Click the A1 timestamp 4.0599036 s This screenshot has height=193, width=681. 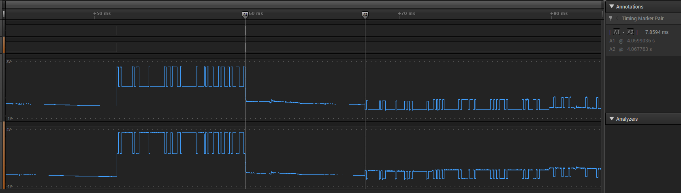point(640,41)
